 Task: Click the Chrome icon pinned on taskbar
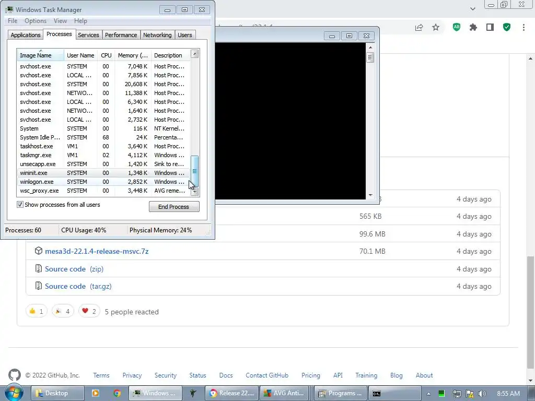pos(117,393)
